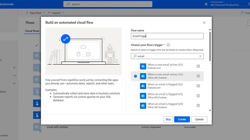250x140 pixels.
Task: Select When an email is flagged (V3) trigger
Action: [x=167, y=96]
